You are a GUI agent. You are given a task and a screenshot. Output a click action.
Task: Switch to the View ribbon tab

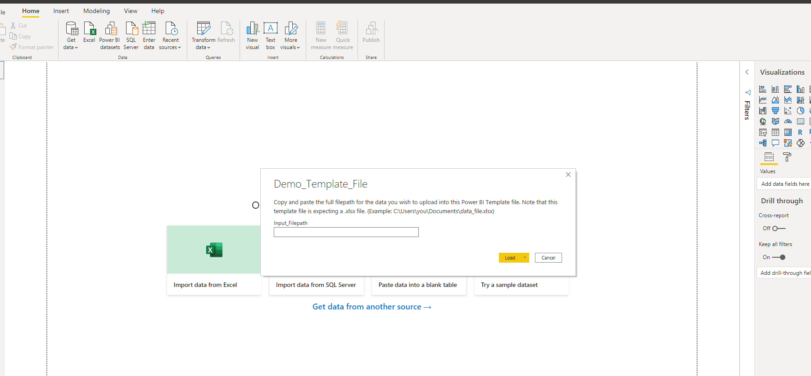[131, 11]
